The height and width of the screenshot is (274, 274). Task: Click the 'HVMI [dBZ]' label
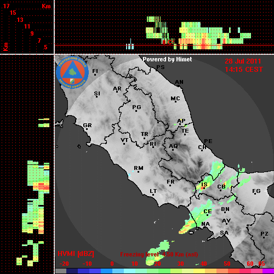pos(76,254)
